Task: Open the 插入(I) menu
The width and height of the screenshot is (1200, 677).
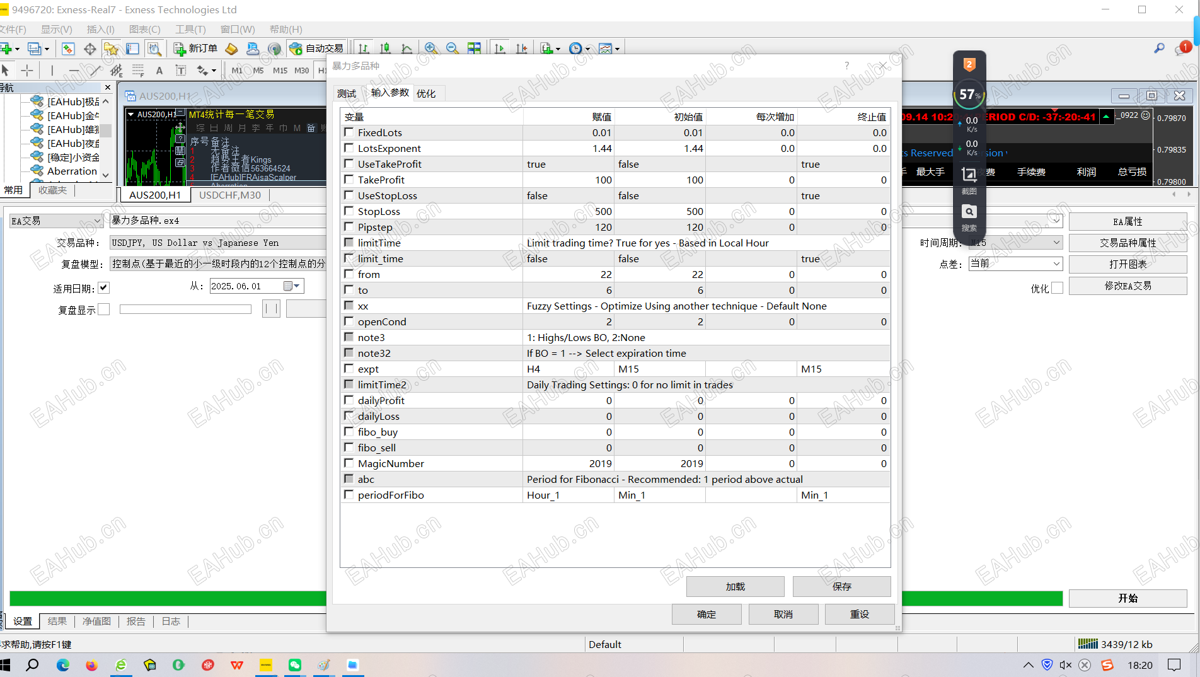Action: click(101, 30)
